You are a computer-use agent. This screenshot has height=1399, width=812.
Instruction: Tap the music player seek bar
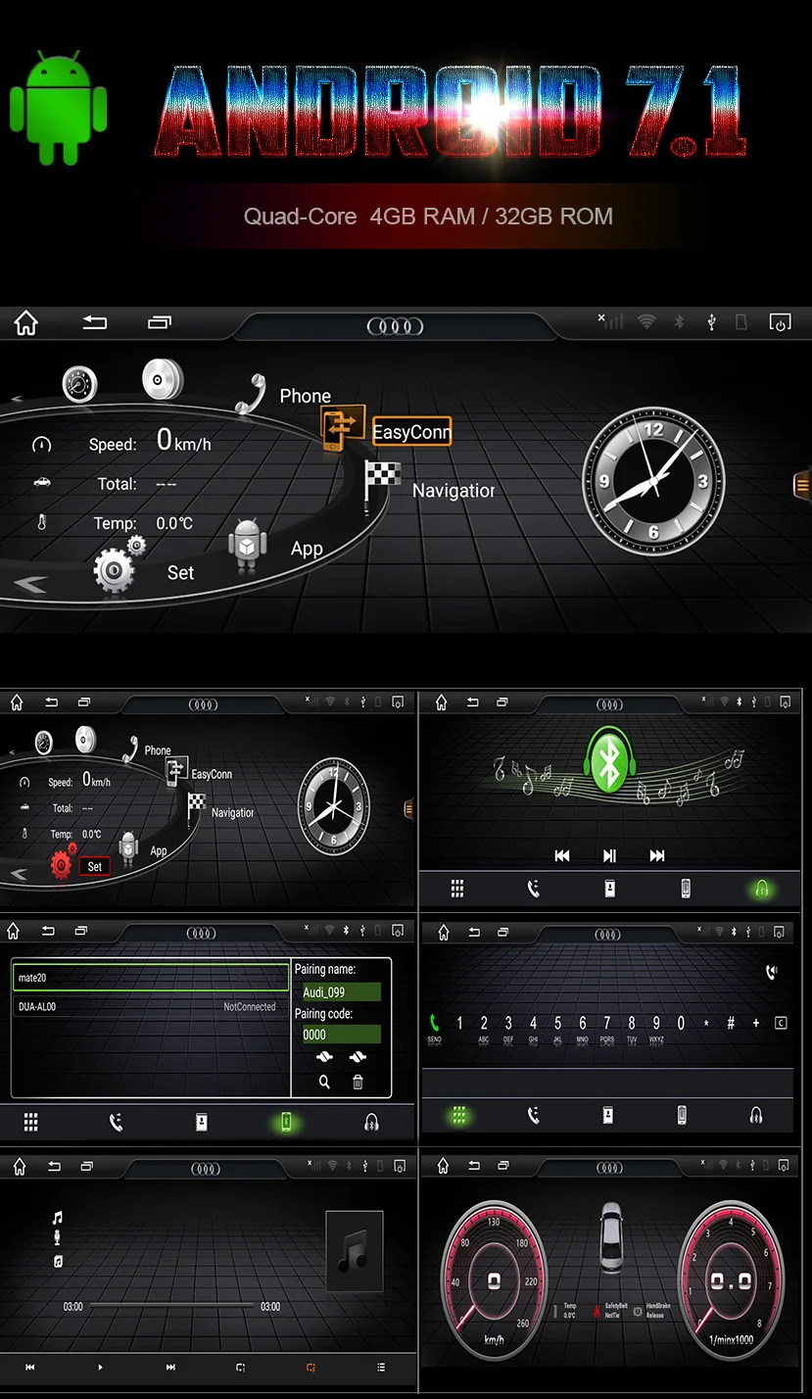pos(171,1306)
